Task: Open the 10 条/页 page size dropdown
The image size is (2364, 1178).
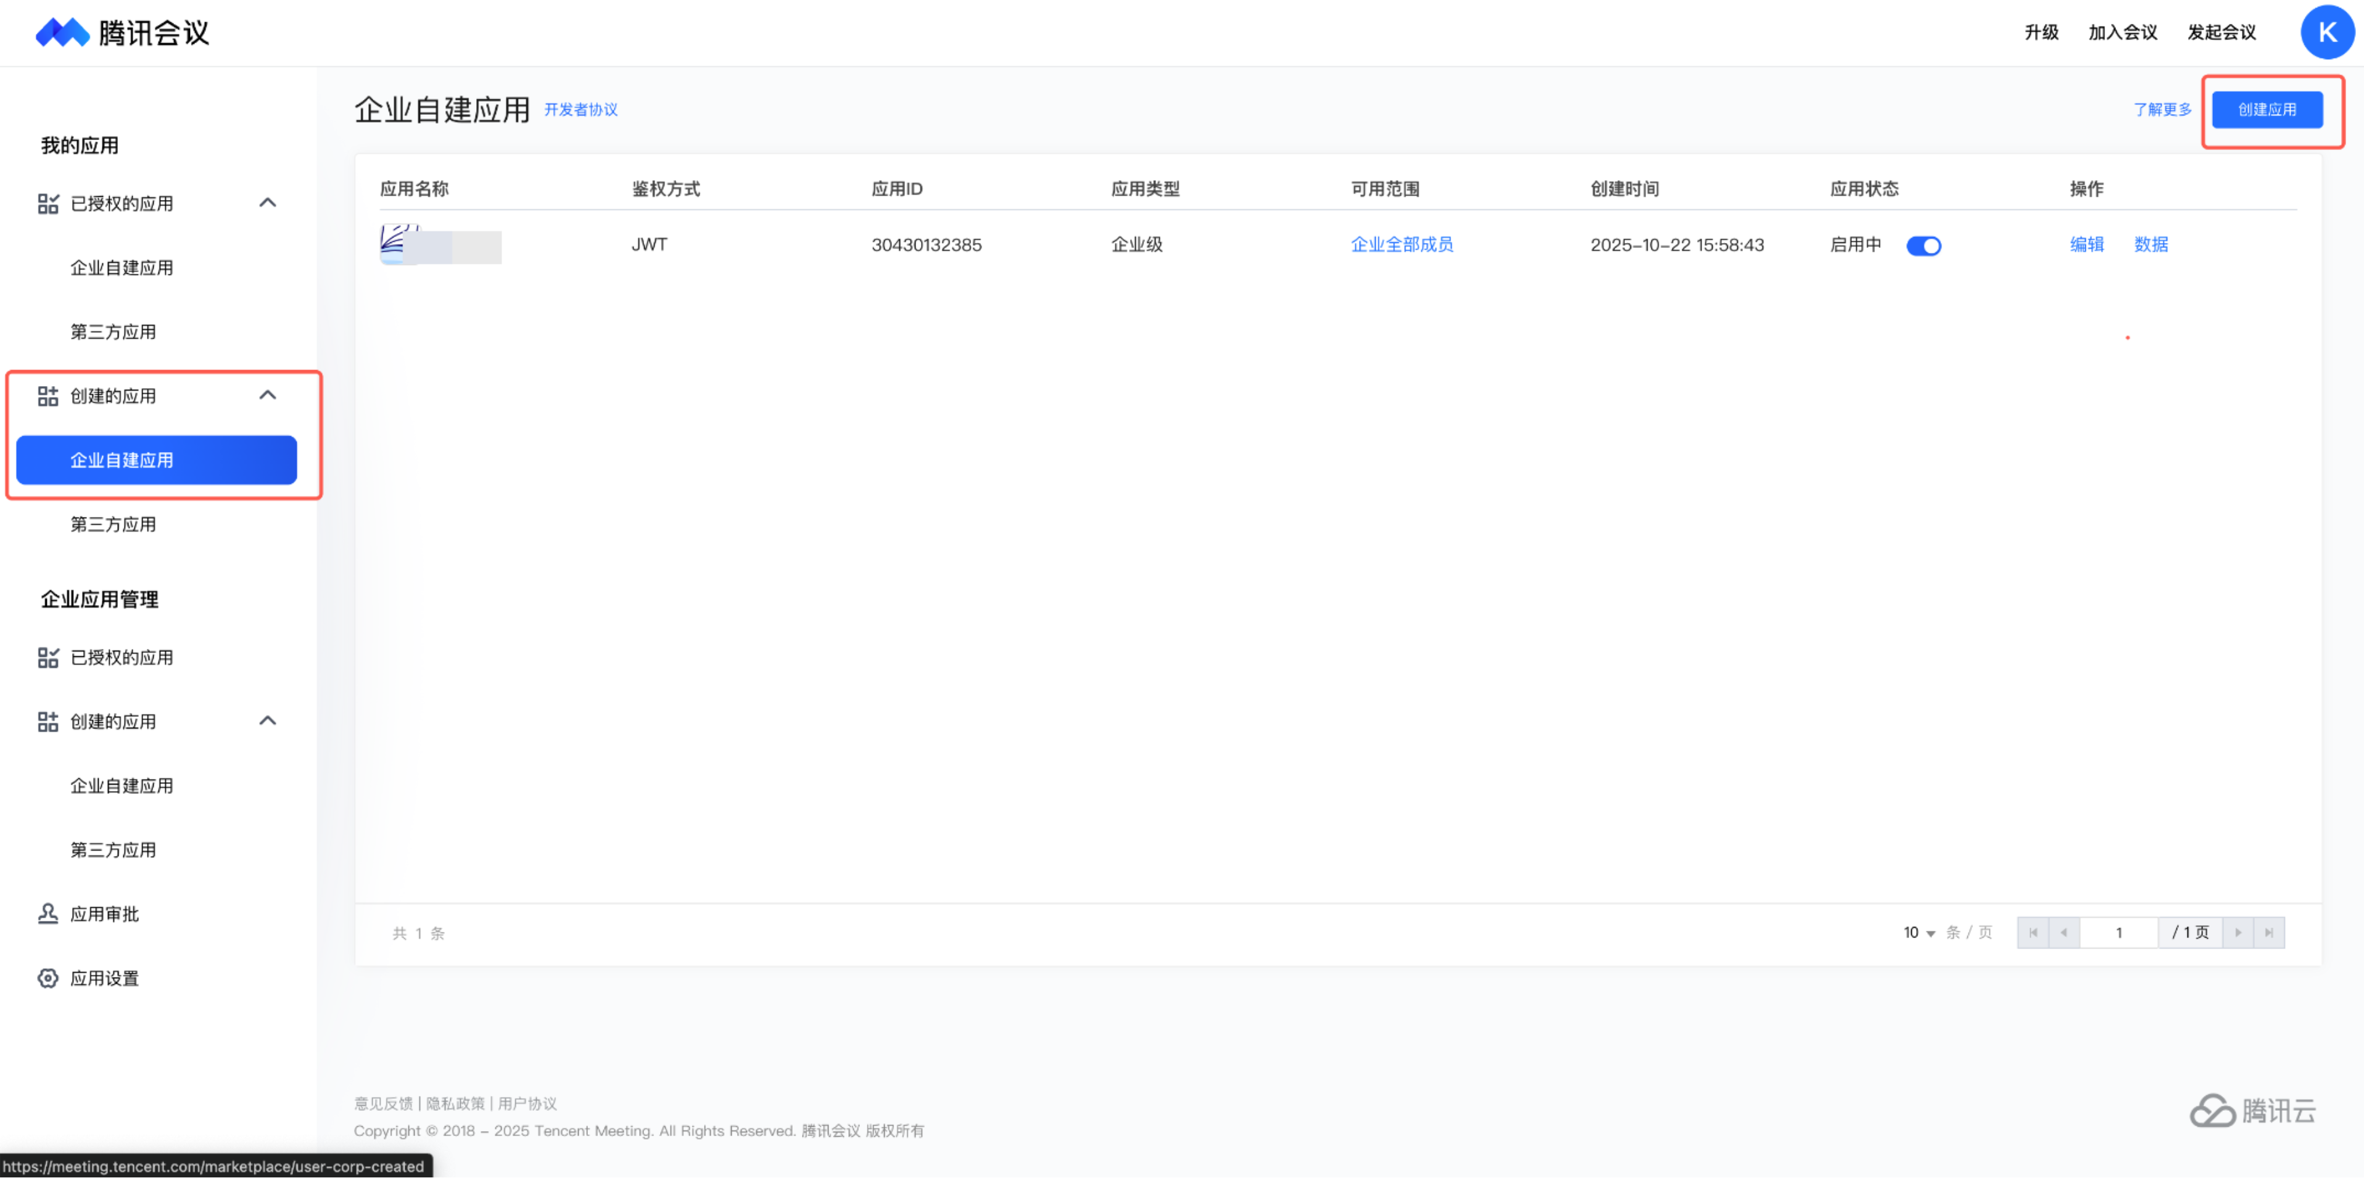Action: (1919, 933)
